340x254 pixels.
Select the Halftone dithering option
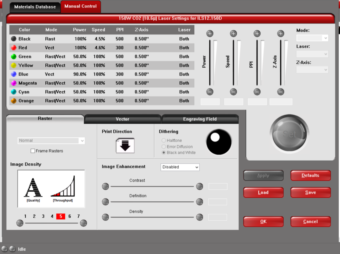(164, 140)
